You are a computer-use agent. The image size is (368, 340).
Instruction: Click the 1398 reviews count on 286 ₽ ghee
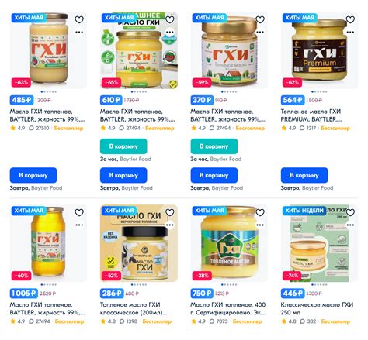point(129,321)
